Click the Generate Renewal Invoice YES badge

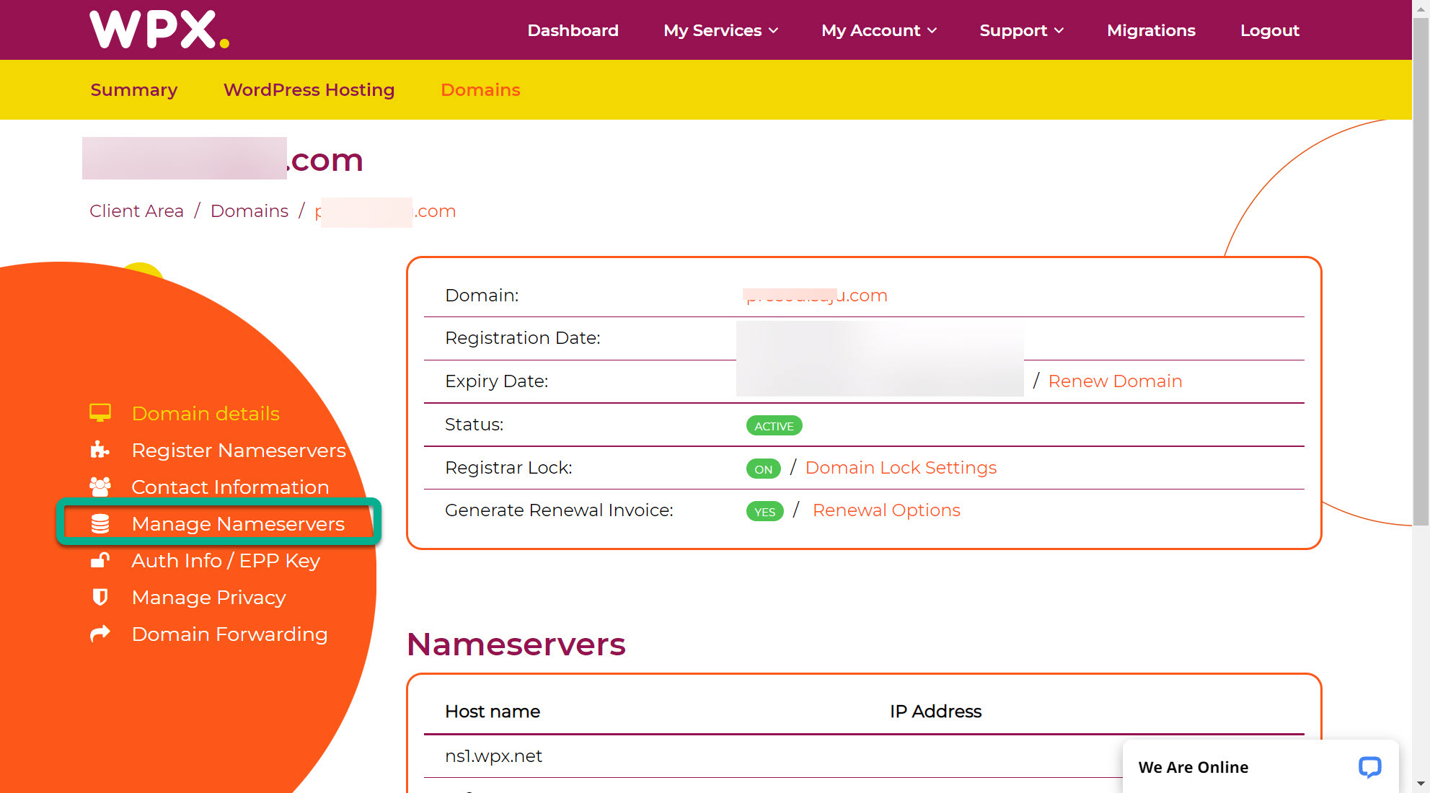[764, 511]
